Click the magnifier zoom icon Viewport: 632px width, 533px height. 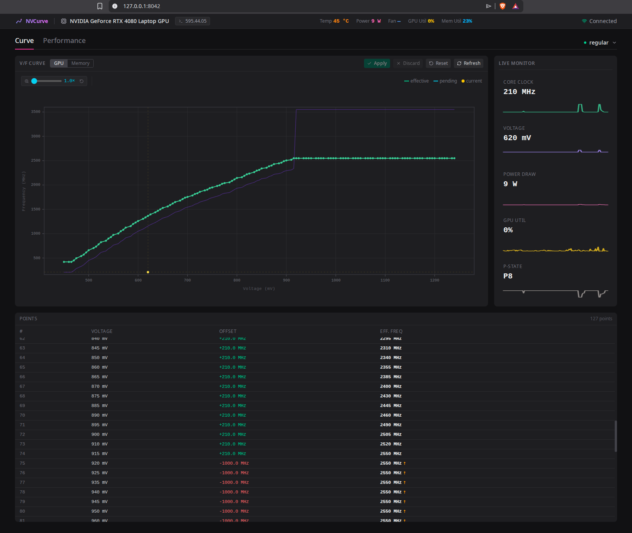[26, 81]
